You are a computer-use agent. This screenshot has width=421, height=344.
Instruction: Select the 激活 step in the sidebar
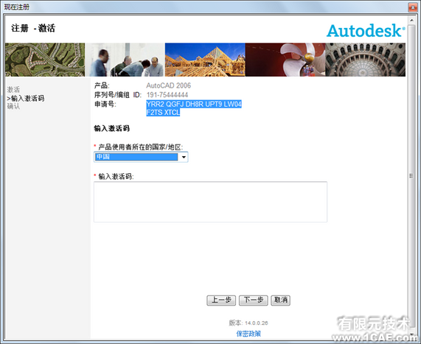(x=13, y=89)
